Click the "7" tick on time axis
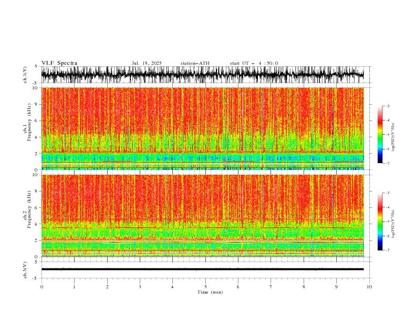The width and height of the screenshot is (416, 322). pyautogui.click(x=271, y=287)
